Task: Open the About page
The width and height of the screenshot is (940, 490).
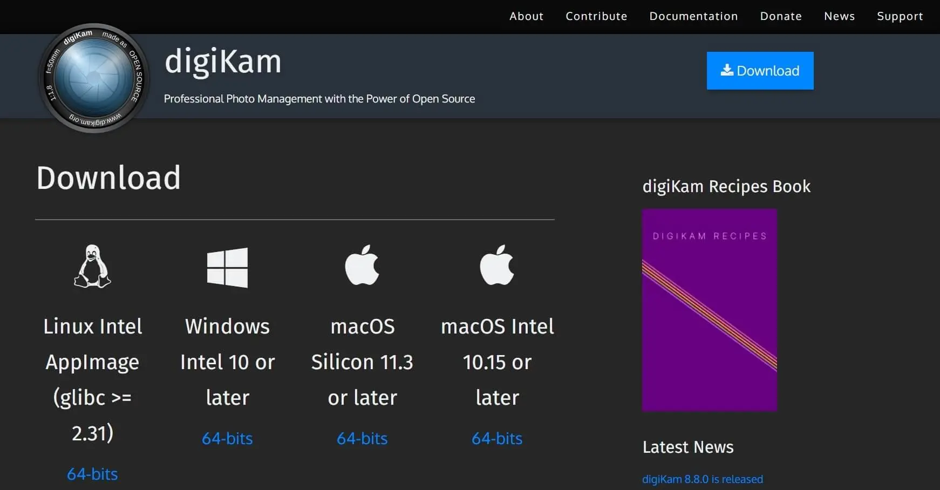Action: (x=526, y=16)
